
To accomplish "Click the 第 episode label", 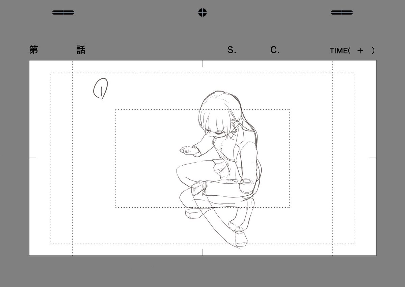I will point(33,50).
